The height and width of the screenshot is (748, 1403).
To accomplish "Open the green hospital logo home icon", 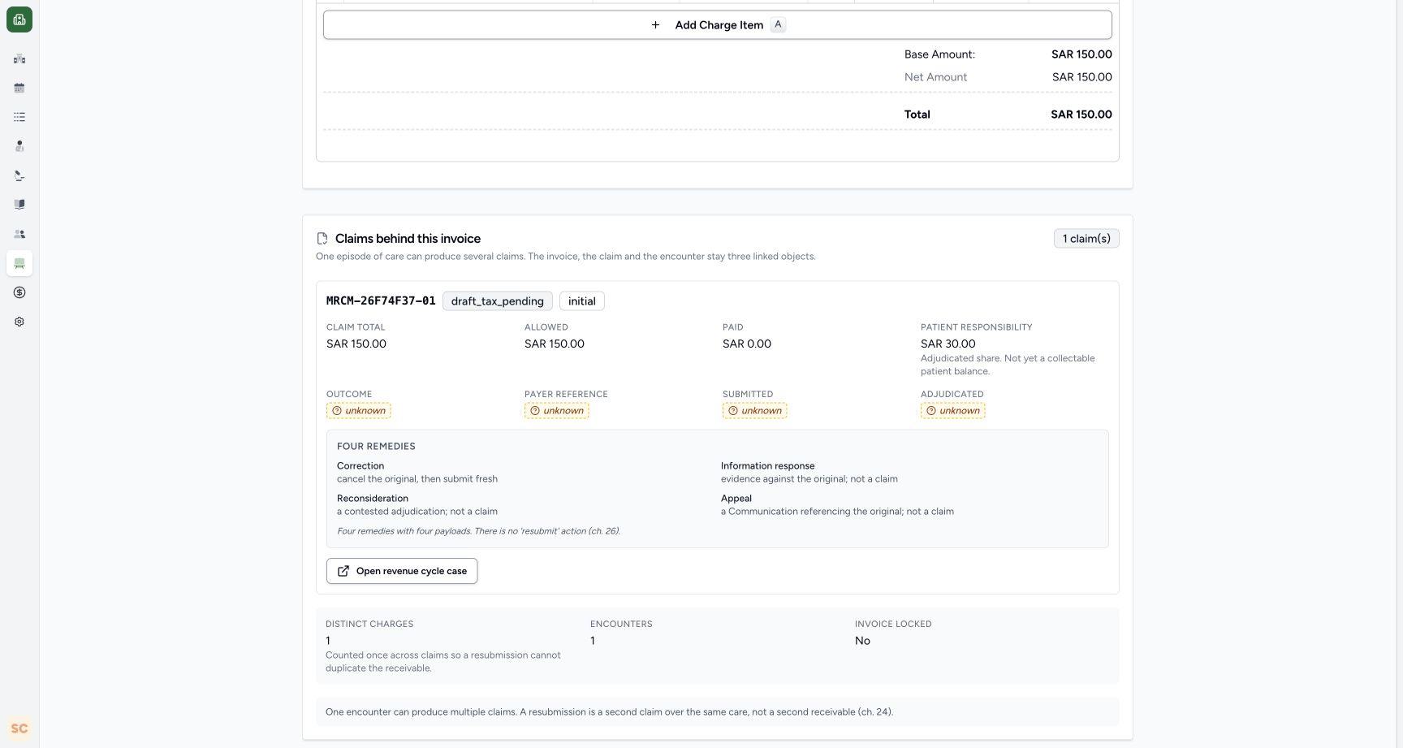I will click(19, 19).
